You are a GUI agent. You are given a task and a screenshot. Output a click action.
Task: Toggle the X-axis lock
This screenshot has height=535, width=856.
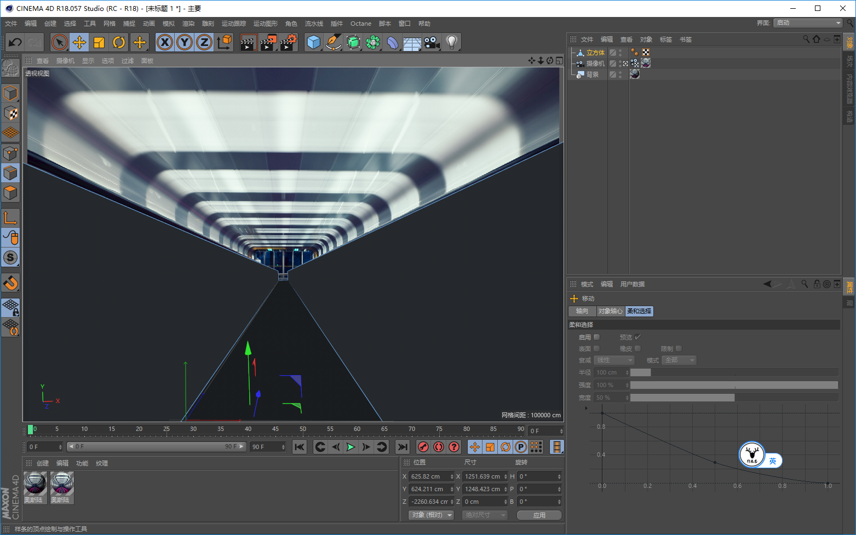click(165, 42)
